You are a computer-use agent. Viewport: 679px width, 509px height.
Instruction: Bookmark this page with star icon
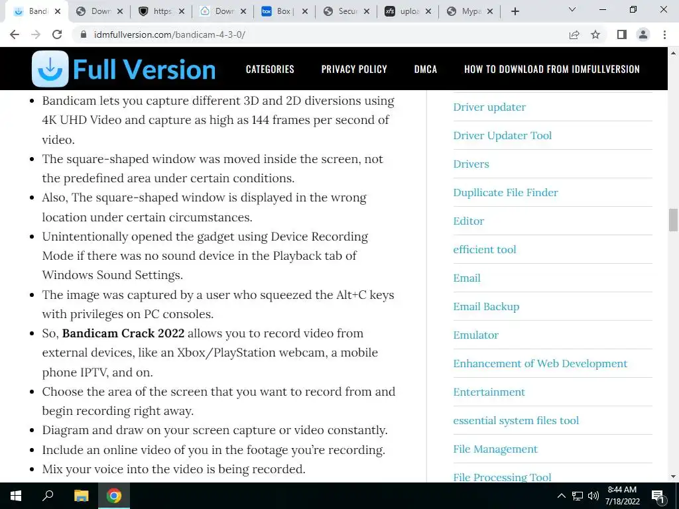(x=595, y=34)
